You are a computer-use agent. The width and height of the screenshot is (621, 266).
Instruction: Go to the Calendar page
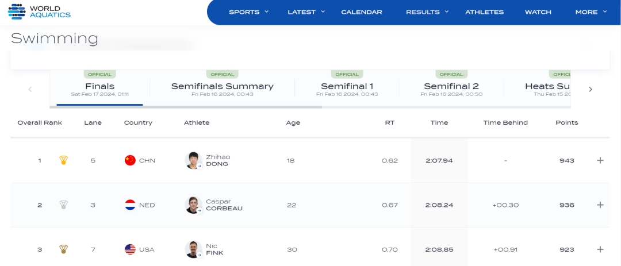tap(361, 12)
